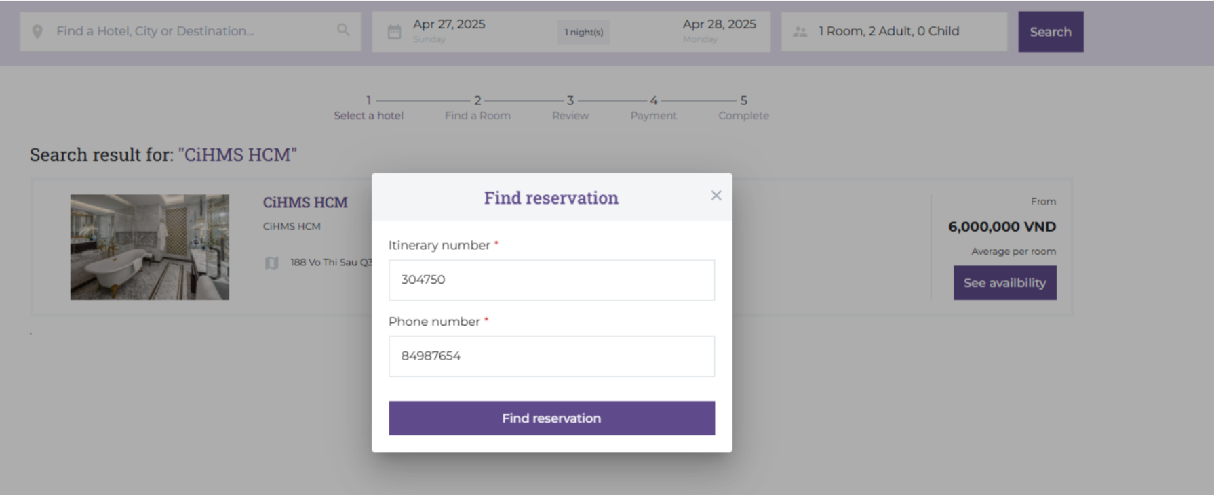Screen dimensions: 1214x495
Task: Click the Phone number input field
Action: coord(551,356)
